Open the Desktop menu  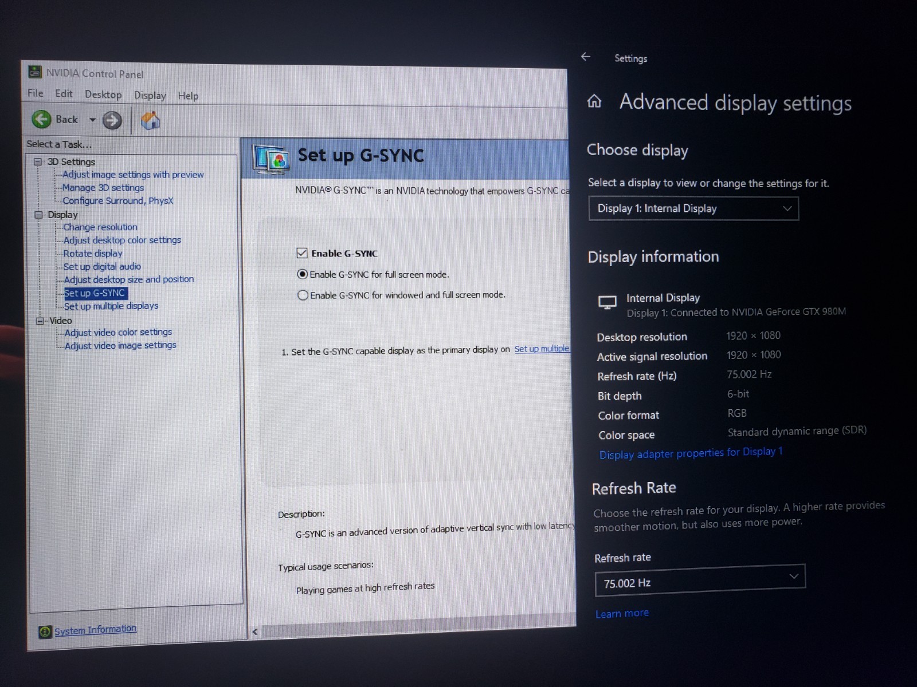pos(103,94)
